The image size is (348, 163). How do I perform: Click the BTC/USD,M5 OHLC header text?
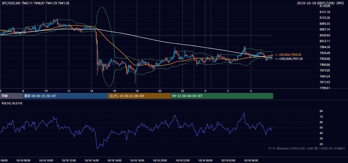(x=36, y=3)
